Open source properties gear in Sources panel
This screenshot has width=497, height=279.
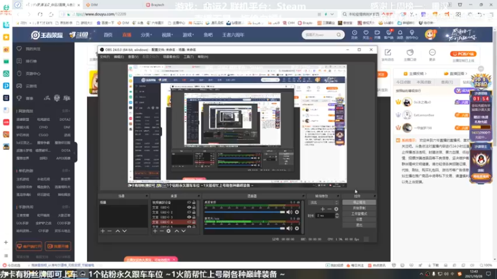[168, 231]
